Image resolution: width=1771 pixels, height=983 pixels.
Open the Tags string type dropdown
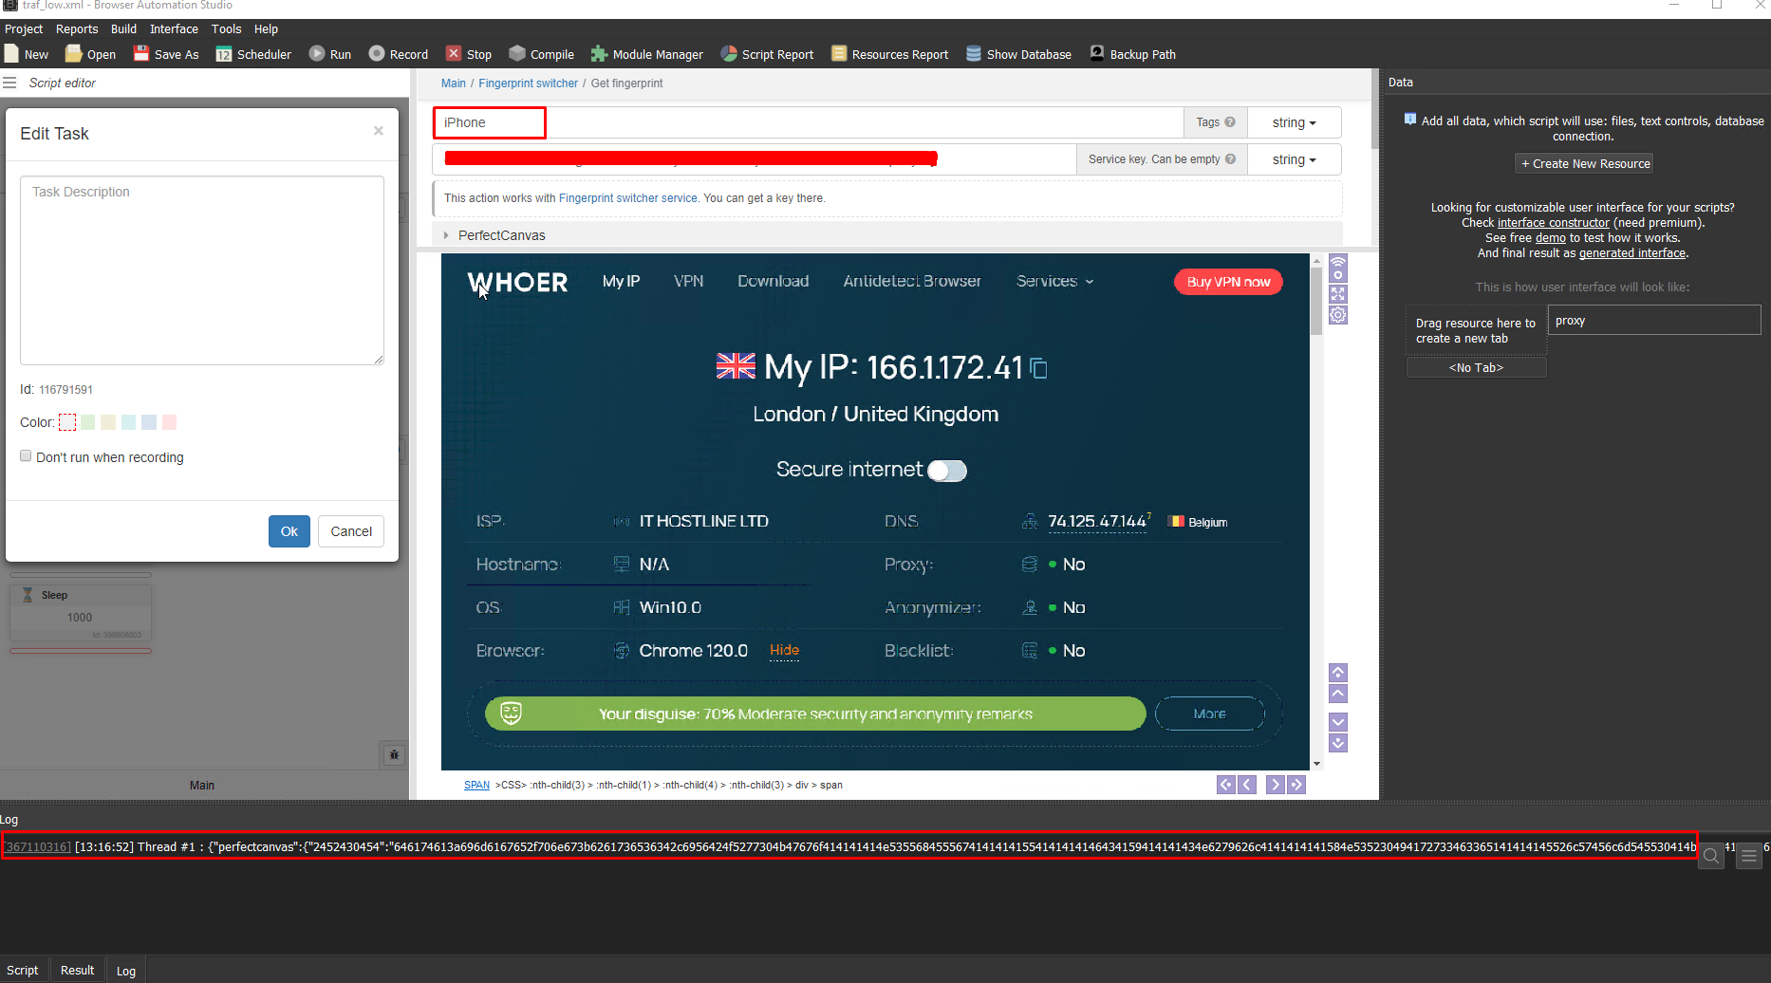coord(1294,122)
